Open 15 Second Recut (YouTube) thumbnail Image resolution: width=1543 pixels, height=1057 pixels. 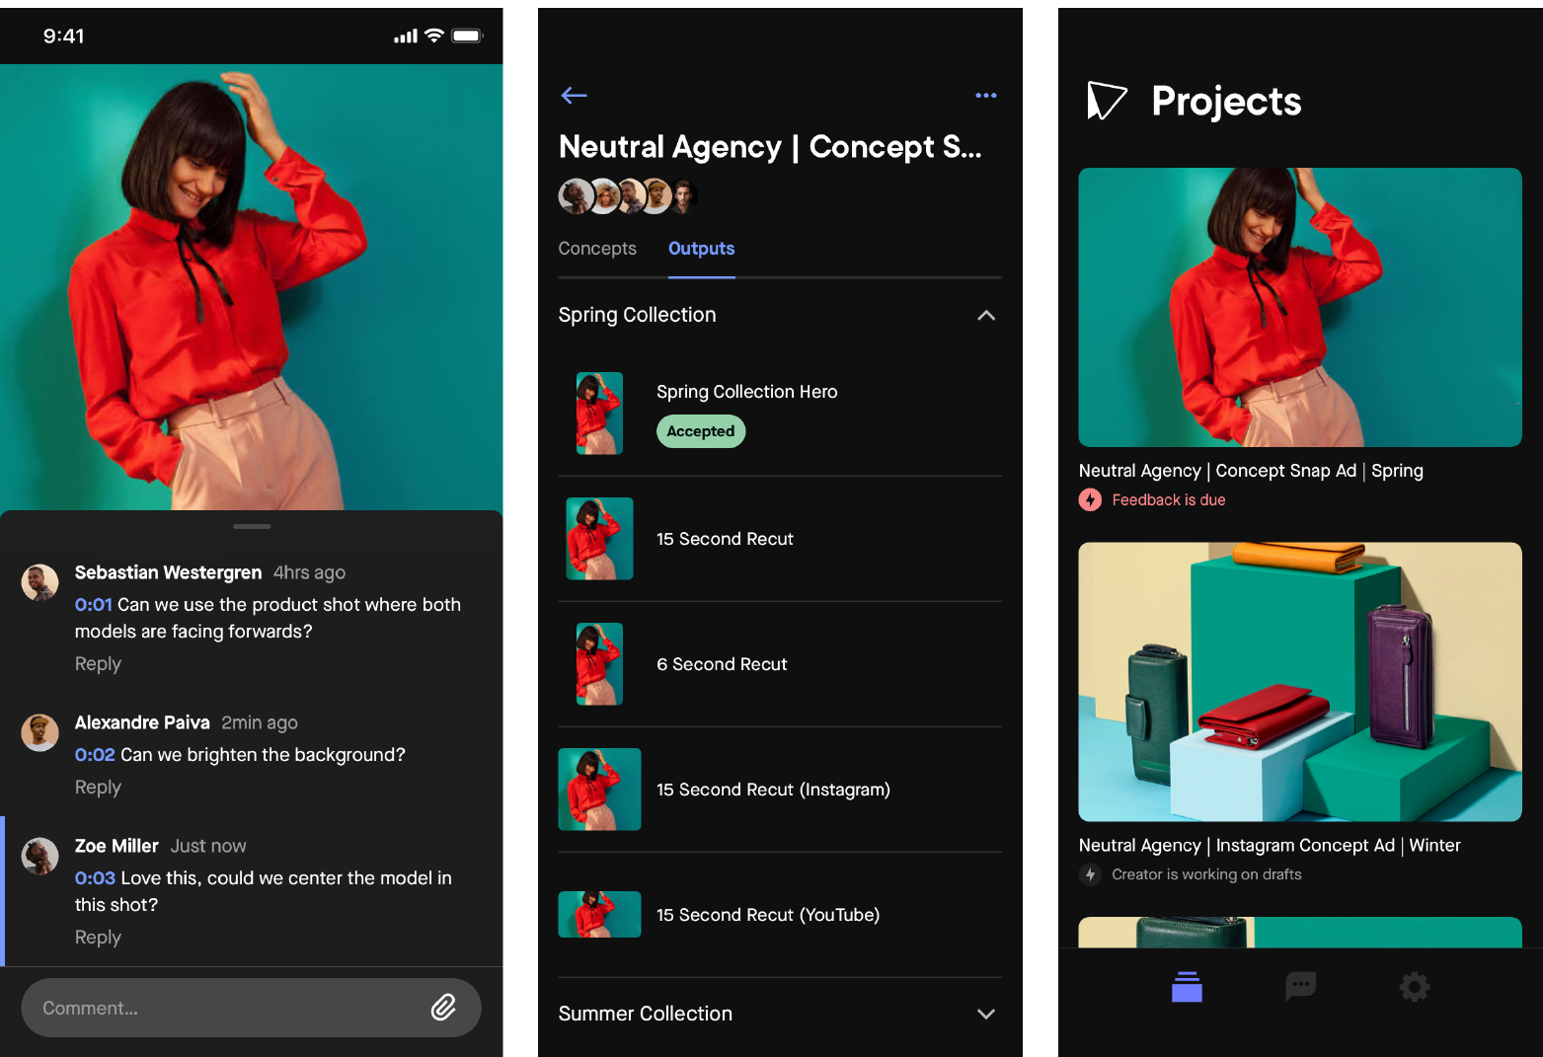tap(599, 914)
